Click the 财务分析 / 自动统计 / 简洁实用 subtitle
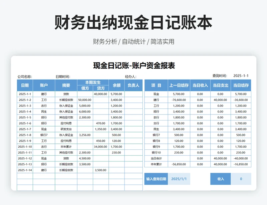Screen dimensions: 267x205 [x=133, y=42]
